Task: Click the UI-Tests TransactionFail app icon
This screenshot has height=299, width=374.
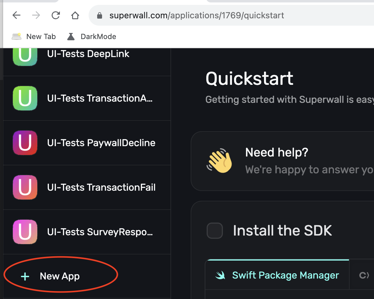Action: coord(25,187)
